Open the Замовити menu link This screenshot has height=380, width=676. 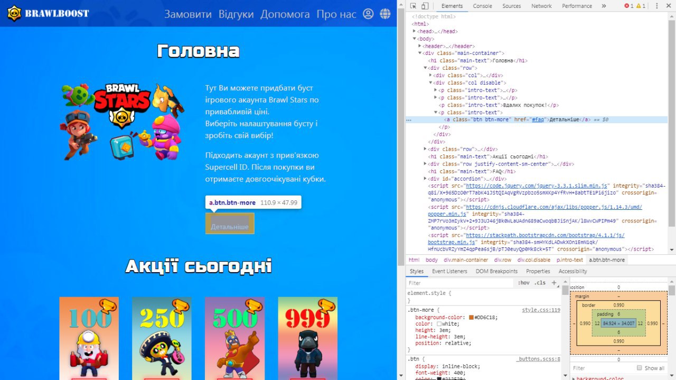pos(187,14)
